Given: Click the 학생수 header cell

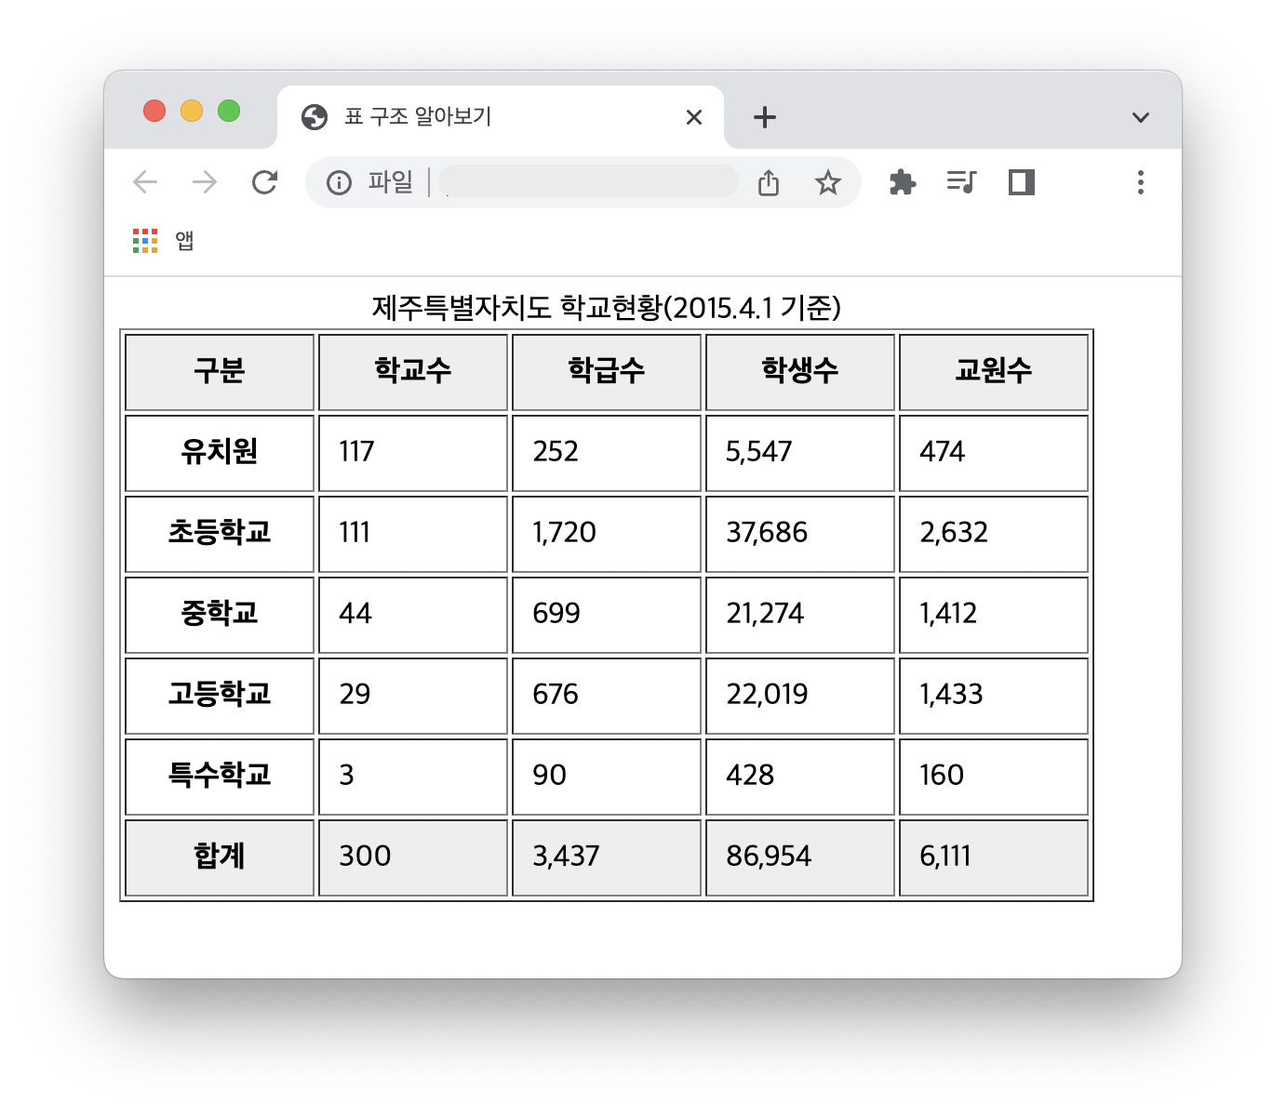Looking at the screenshot, I should (x=800, y=372).
